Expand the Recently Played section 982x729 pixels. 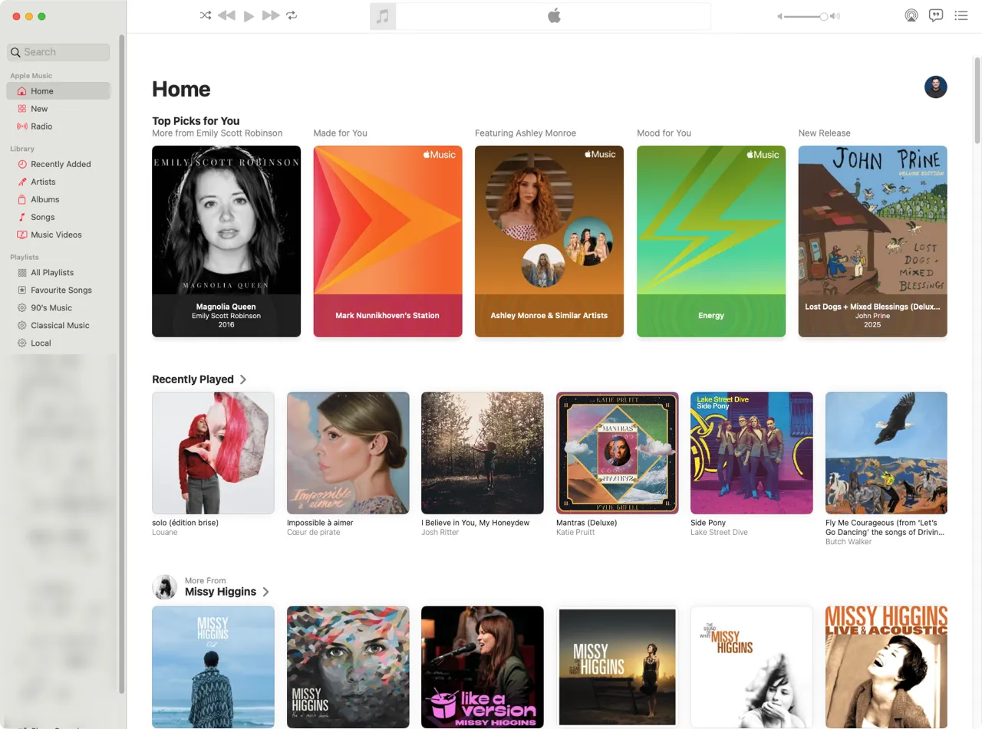pyautogui.click(x=243, y=379)
